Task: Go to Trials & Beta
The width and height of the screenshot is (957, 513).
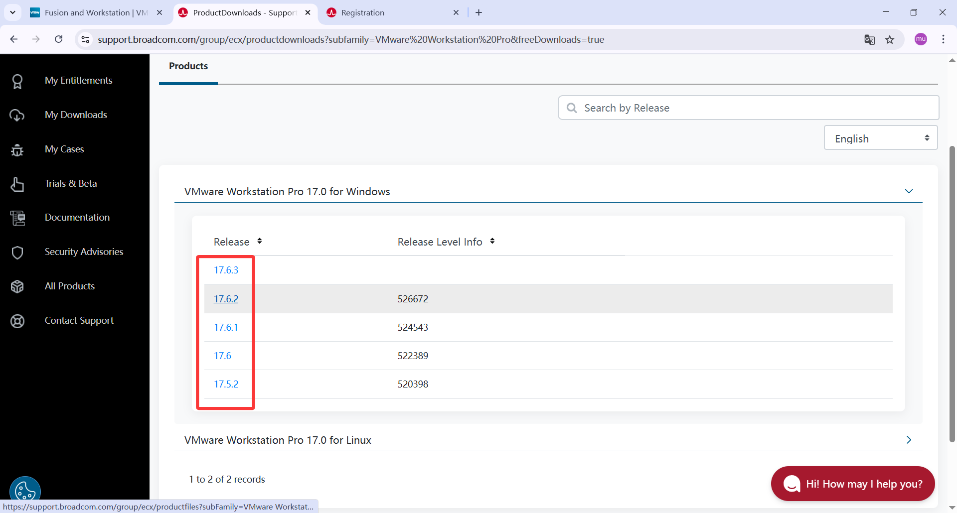Action: click(x=71, y=183)
